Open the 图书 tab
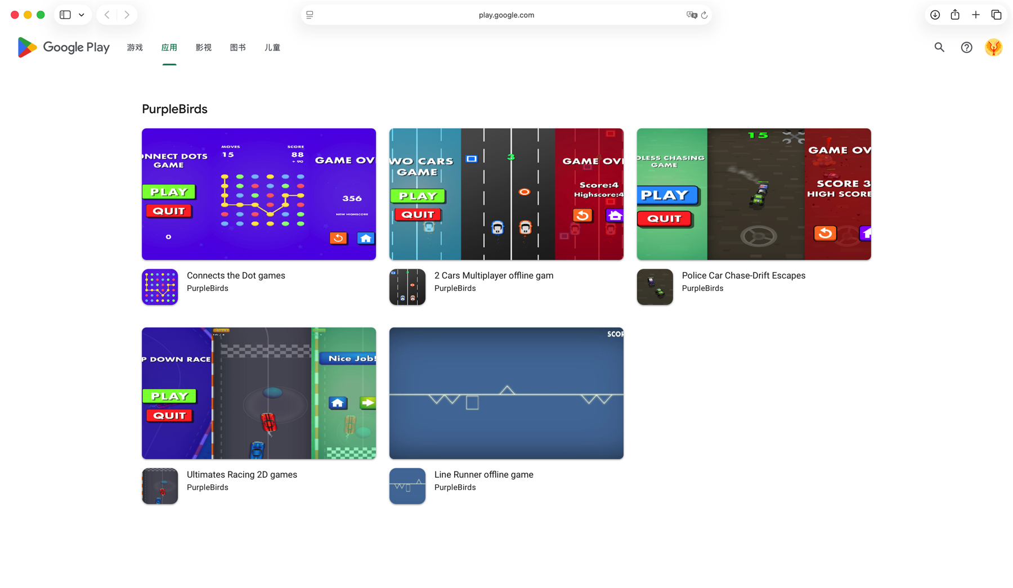The width and height of the screenshot is (1013, 588). (x=238, y=47)
